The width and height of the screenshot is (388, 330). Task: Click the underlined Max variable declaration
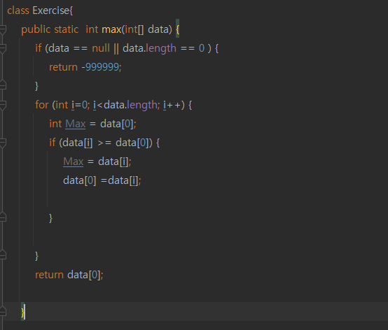point(76,124)
